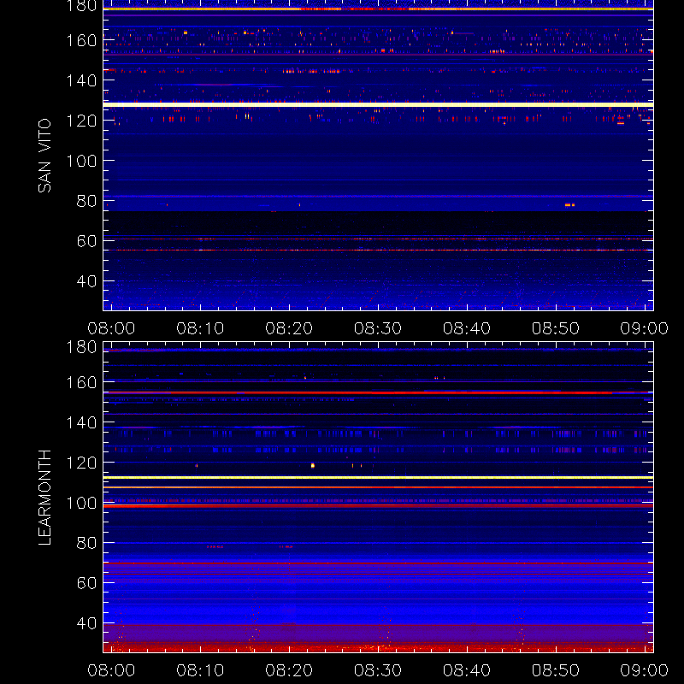Click the thick pale-yellow band in San Vito spectrogram
This screenshot has height=684, width=684.
[x=378, y=104]
